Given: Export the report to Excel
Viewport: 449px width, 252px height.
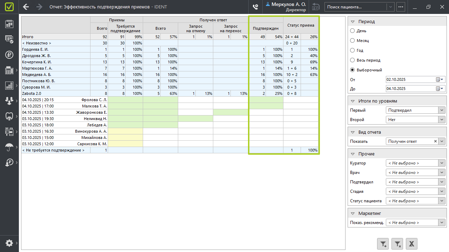Looking at the screenshot, I should 411,244.
